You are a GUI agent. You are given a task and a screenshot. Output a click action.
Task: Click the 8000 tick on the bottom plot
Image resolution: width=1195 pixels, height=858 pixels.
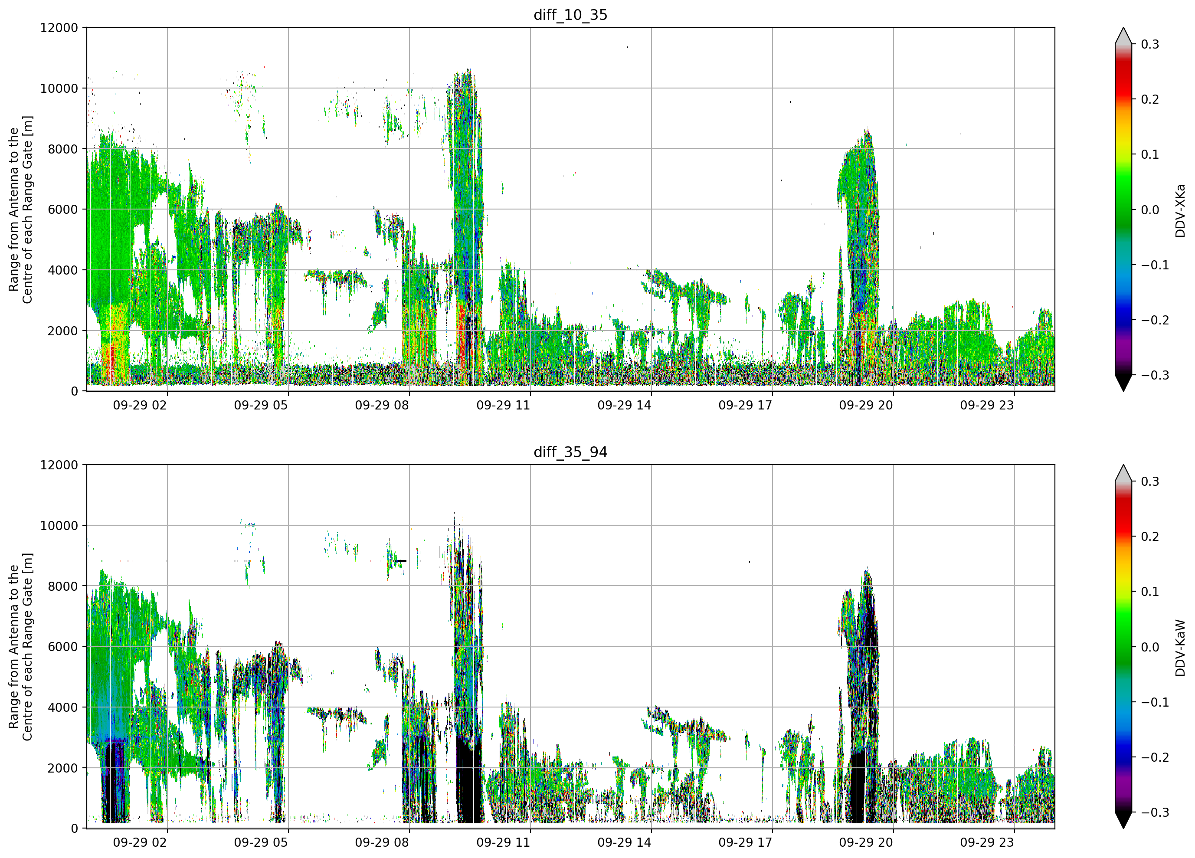pos(63,586)
